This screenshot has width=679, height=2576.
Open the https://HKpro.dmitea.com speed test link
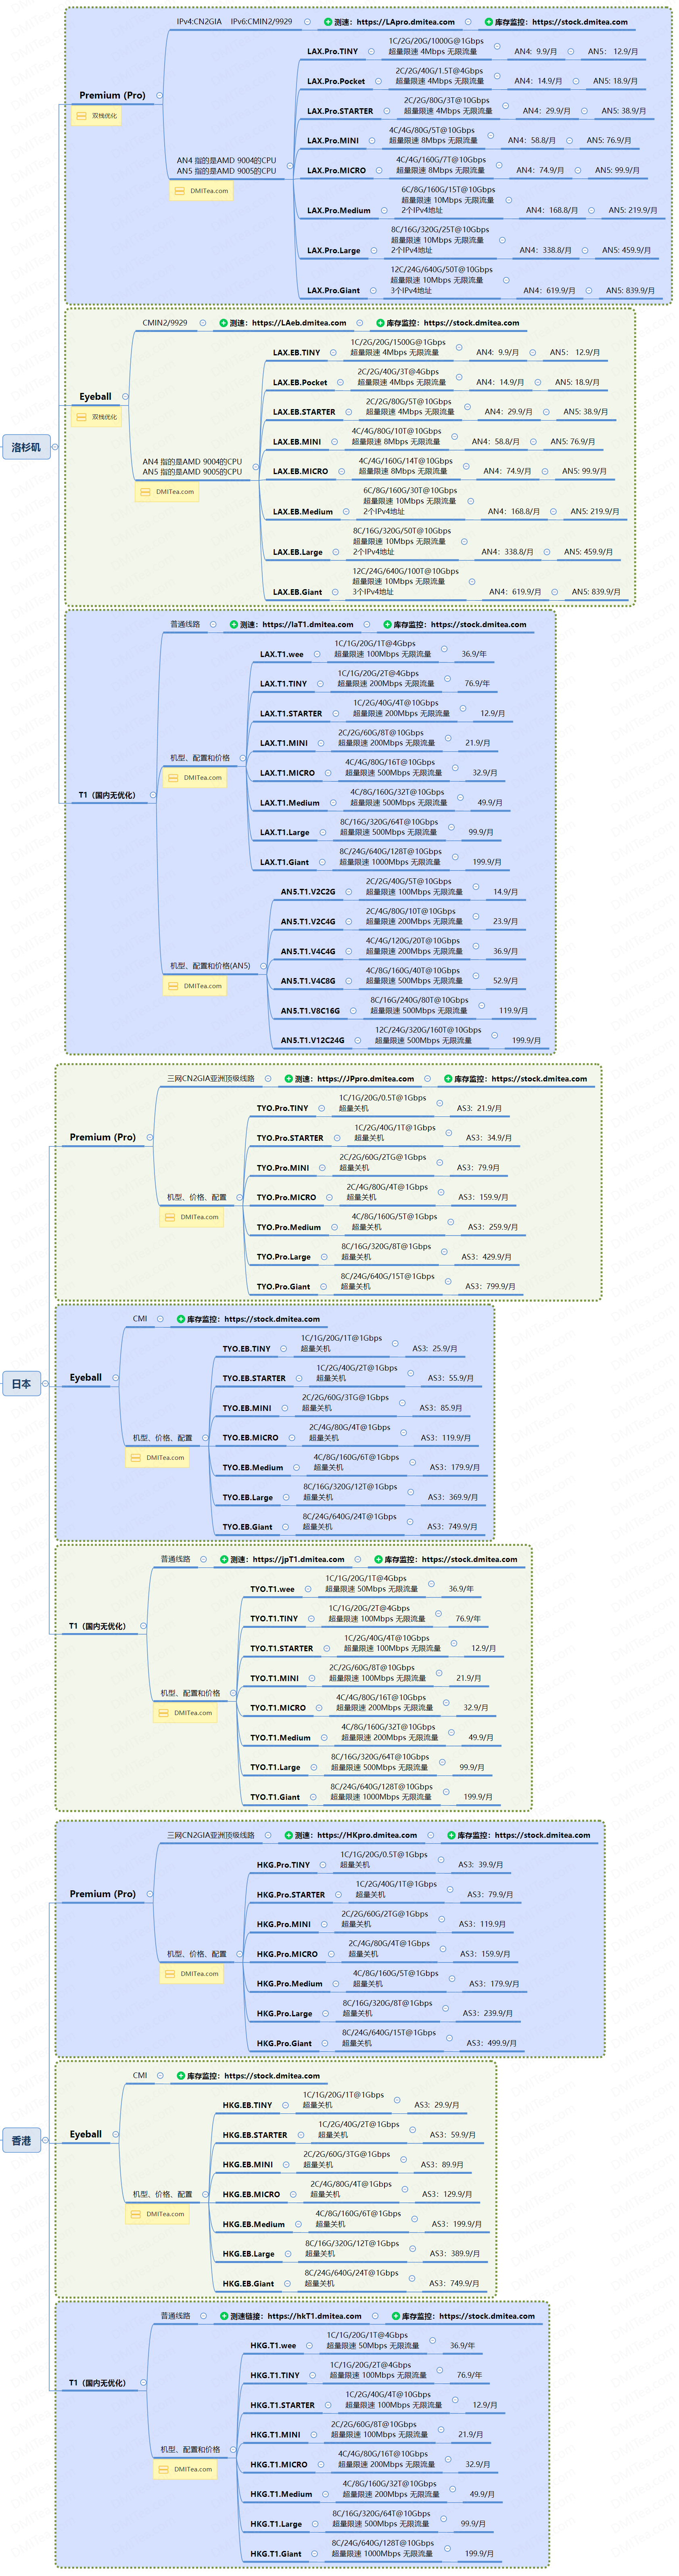368,1836
